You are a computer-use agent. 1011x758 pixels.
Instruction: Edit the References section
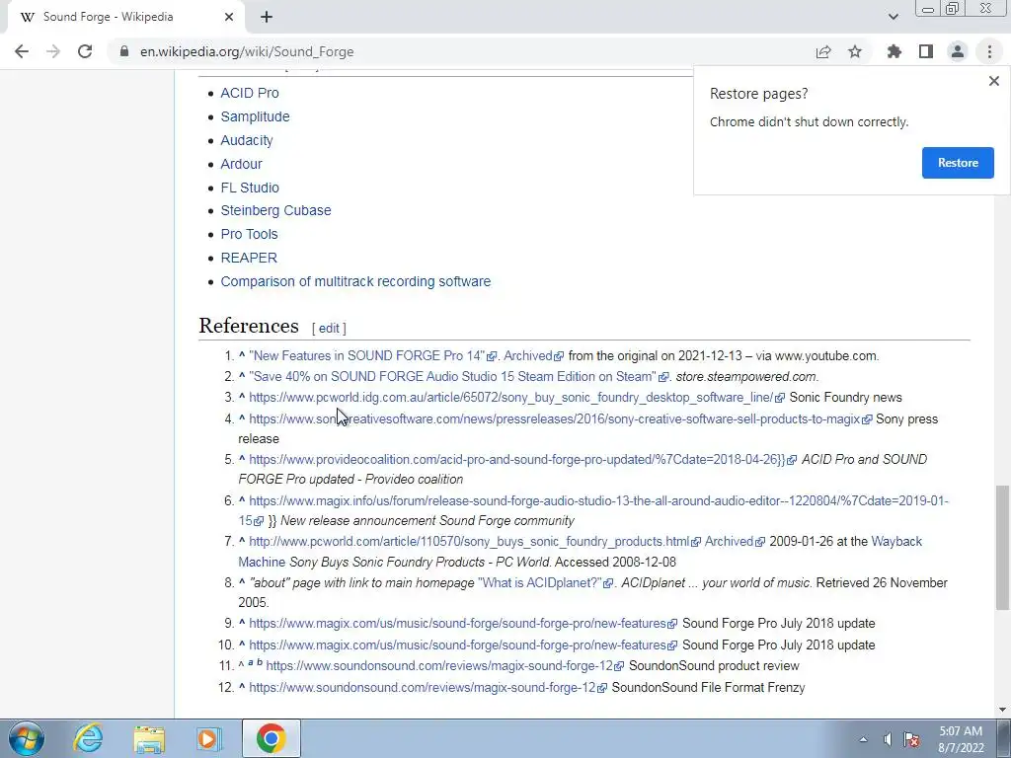[328, 328]
